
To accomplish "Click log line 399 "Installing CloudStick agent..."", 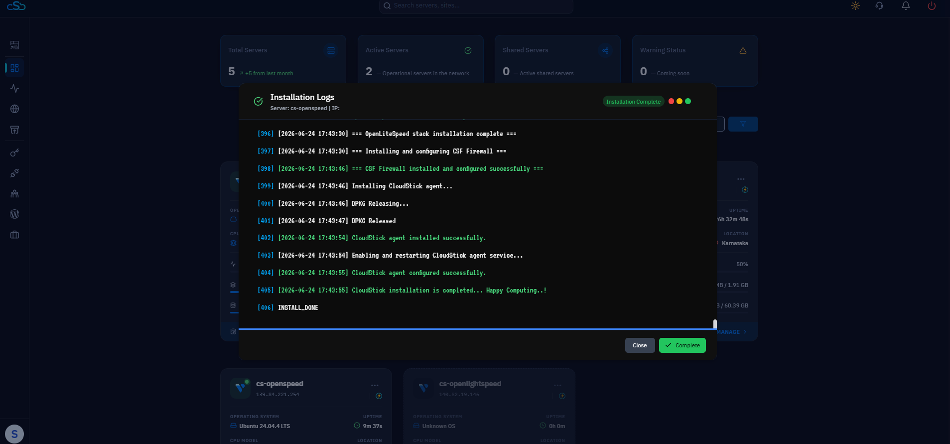I will (355, 186).
